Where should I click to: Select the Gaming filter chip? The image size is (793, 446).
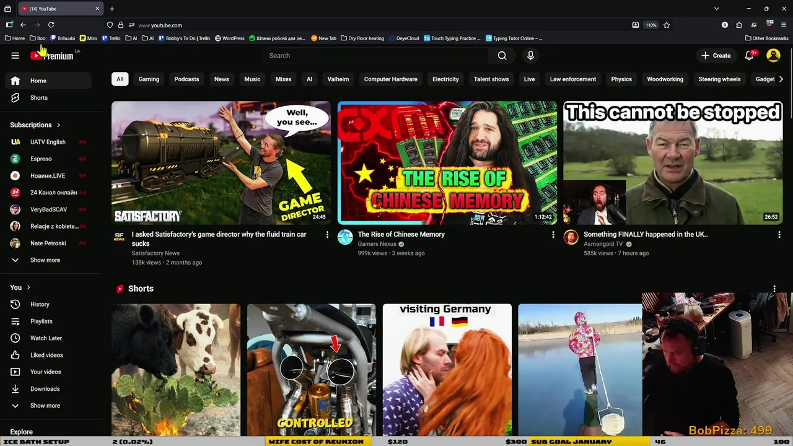point(149,79)
